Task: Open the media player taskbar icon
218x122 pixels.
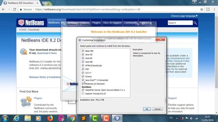Action: (38, 118)
